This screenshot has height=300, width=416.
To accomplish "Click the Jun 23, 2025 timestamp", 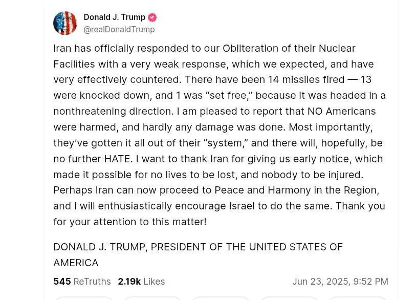I will 340,281.
